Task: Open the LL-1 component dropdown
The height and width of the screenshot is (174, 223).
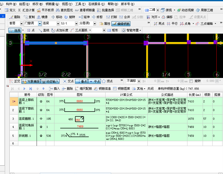Action: pos(76,23)
